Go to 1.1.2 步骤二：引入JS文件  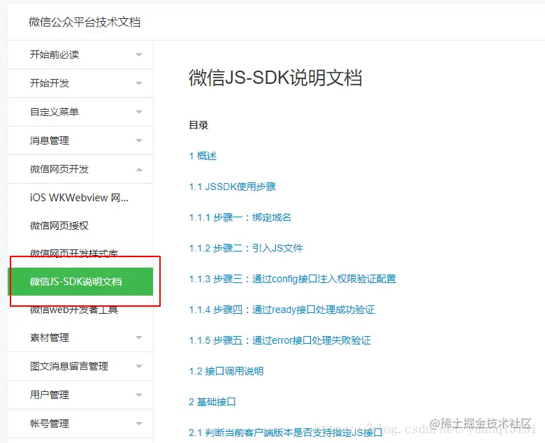[x=246, y=248]
